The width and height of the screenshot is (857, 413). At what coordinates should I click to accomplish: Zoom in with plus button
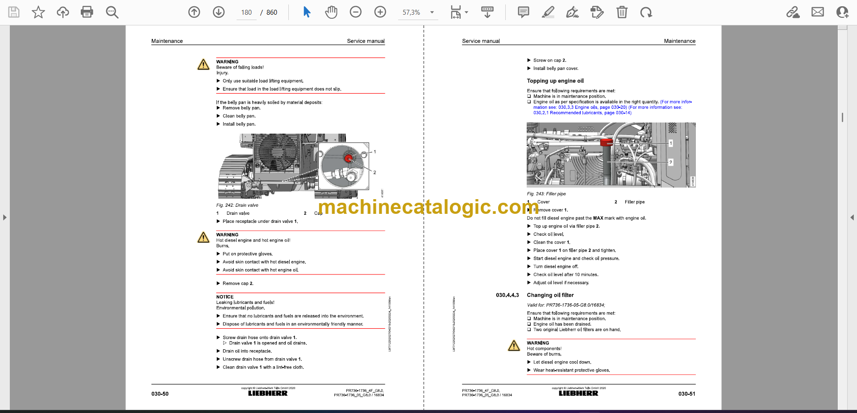click(380, 12)
